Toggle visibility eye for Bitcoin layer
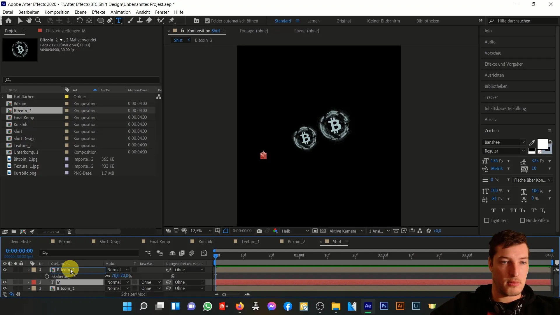The height and width of the screenshot is (315, 560). point(4,269)
